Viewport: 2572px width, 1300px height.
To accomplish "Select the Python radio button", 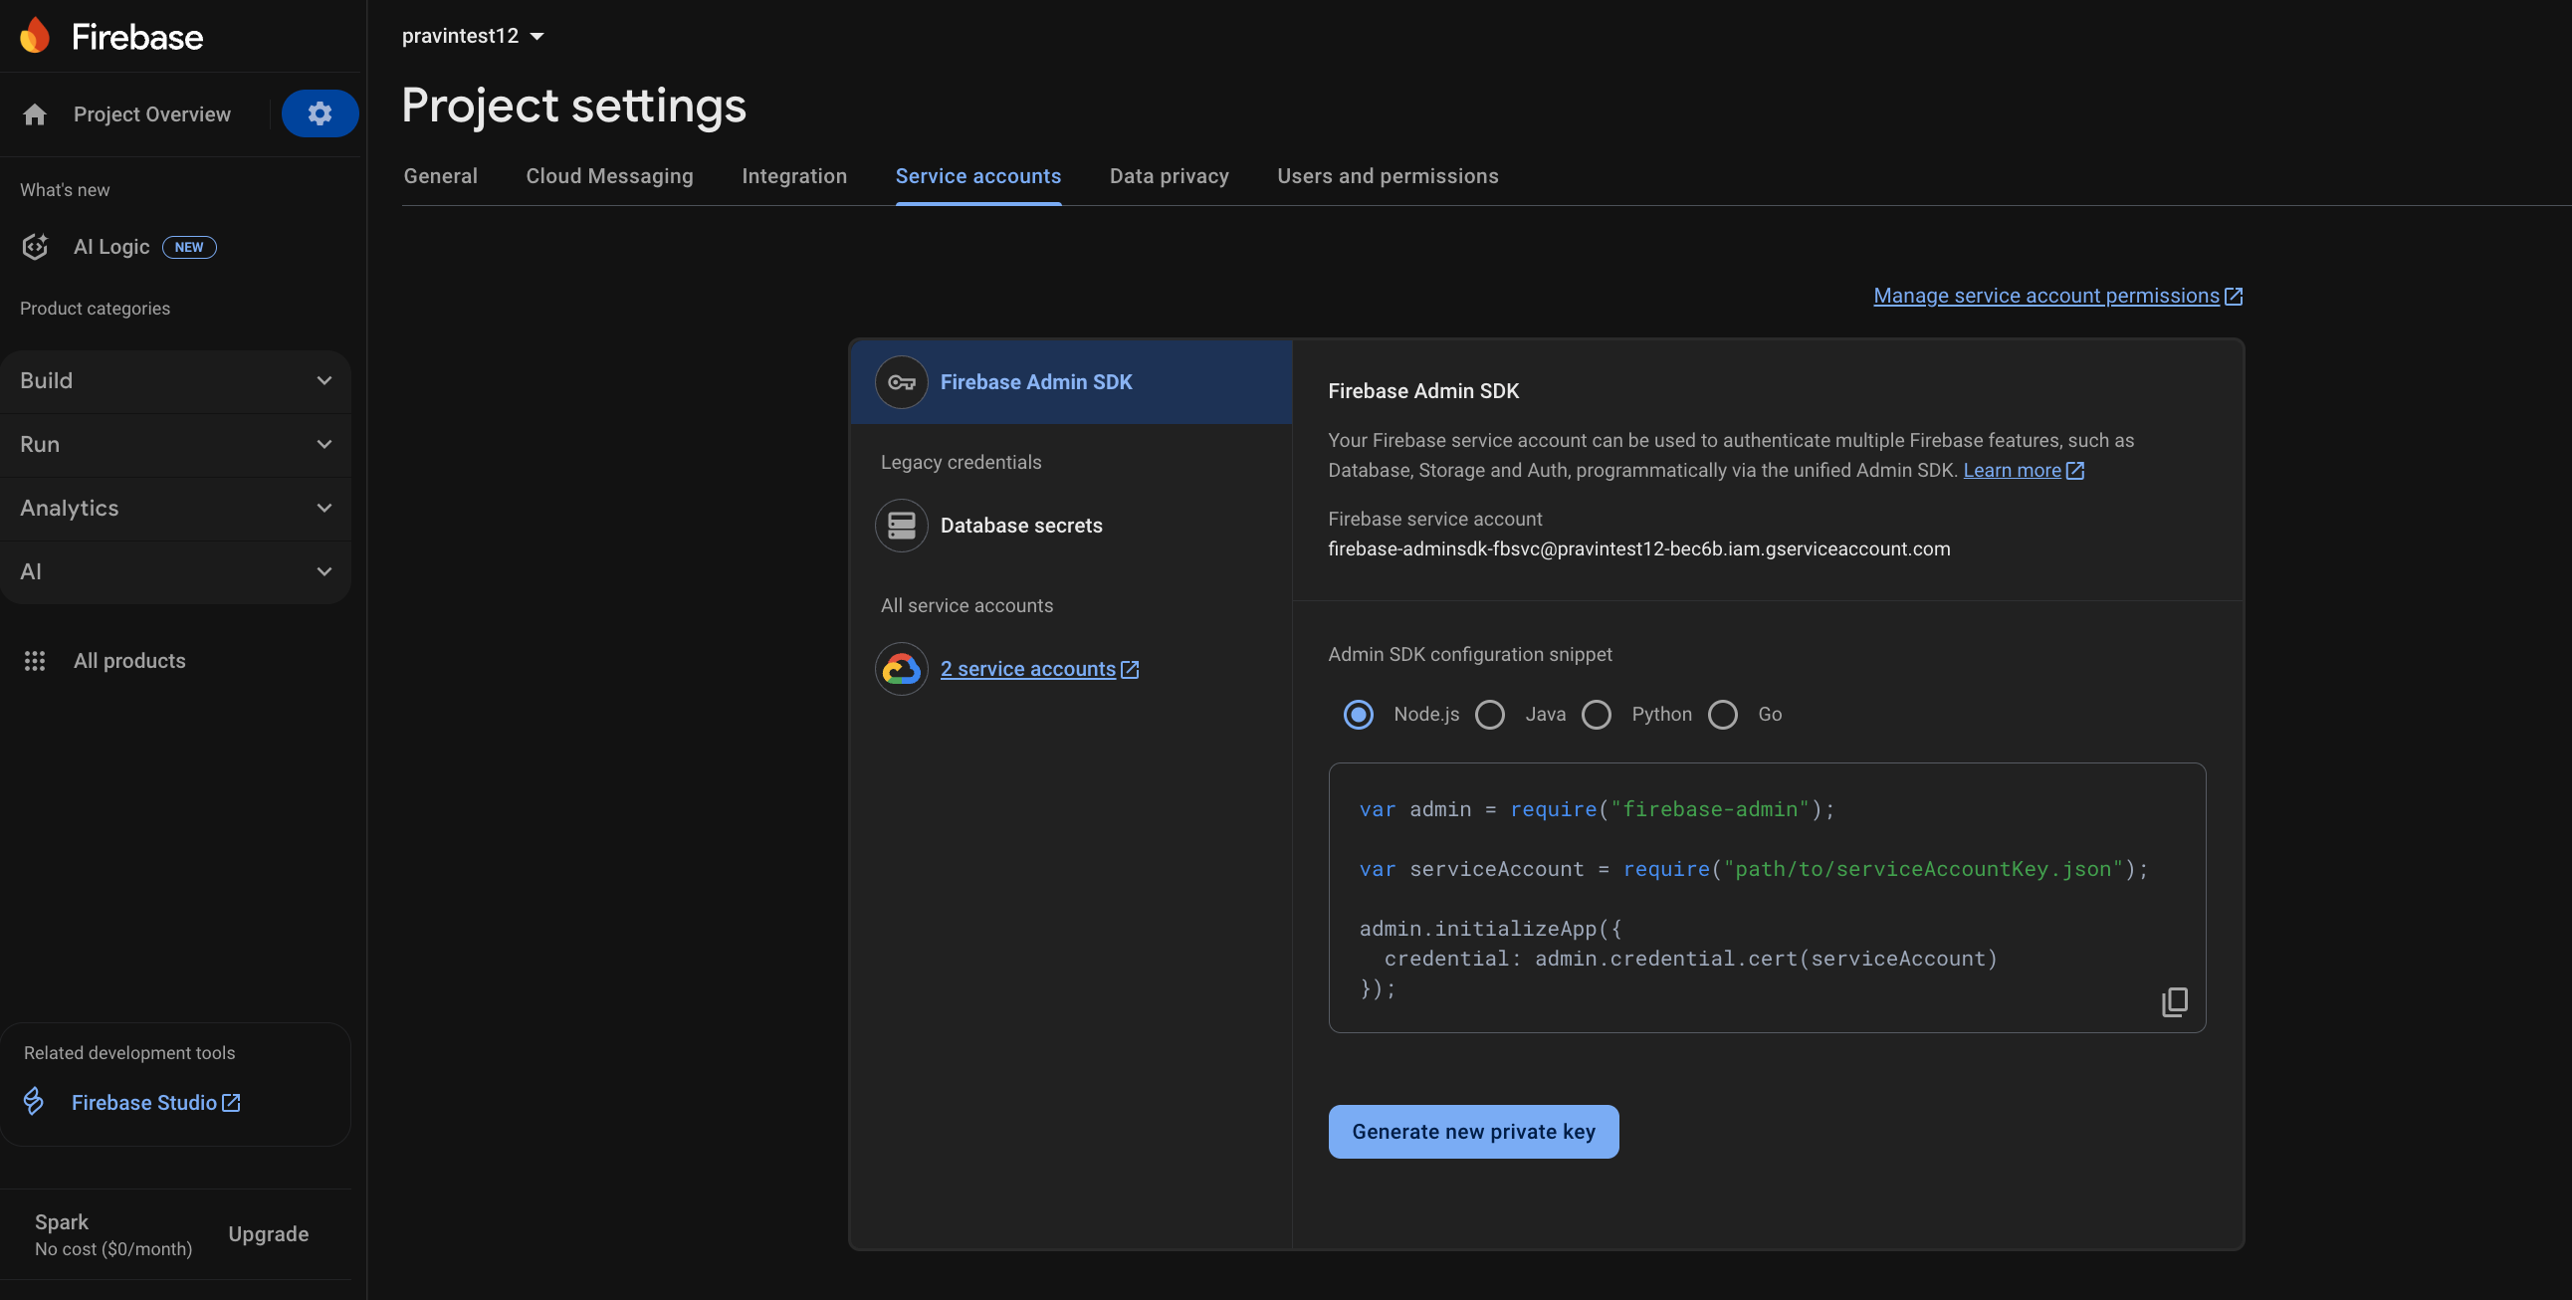I will click(x=1597, y=715).
